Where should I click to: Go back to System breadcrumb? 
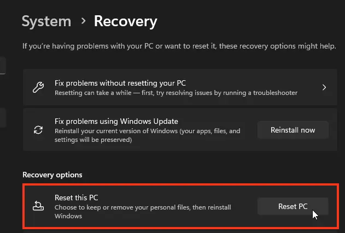coord(46,21)
